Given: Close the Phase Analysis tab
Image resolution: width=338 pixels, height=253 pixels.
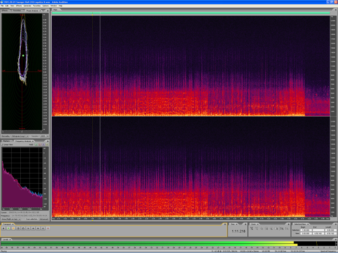Looking at the screenshot, I should pyautogui.click(x=40, y=11).
